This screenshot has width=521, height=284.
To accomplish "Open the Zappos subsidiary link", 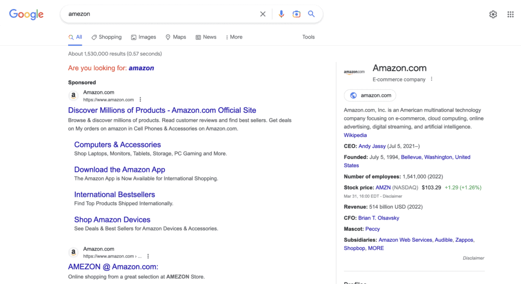I will tap(464, 240).
